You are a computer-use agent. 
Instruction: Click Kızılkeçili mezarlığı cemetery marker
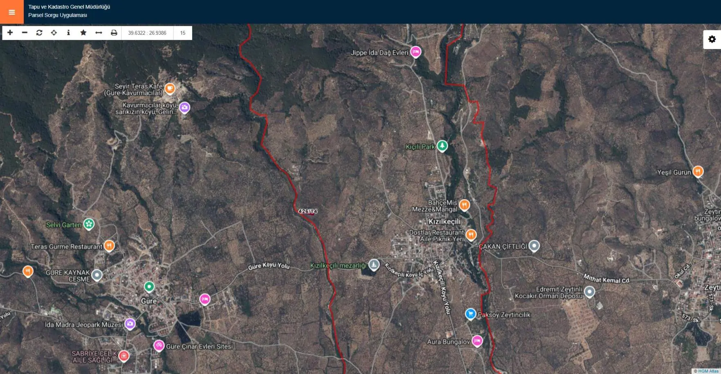[x=373, y=265]
